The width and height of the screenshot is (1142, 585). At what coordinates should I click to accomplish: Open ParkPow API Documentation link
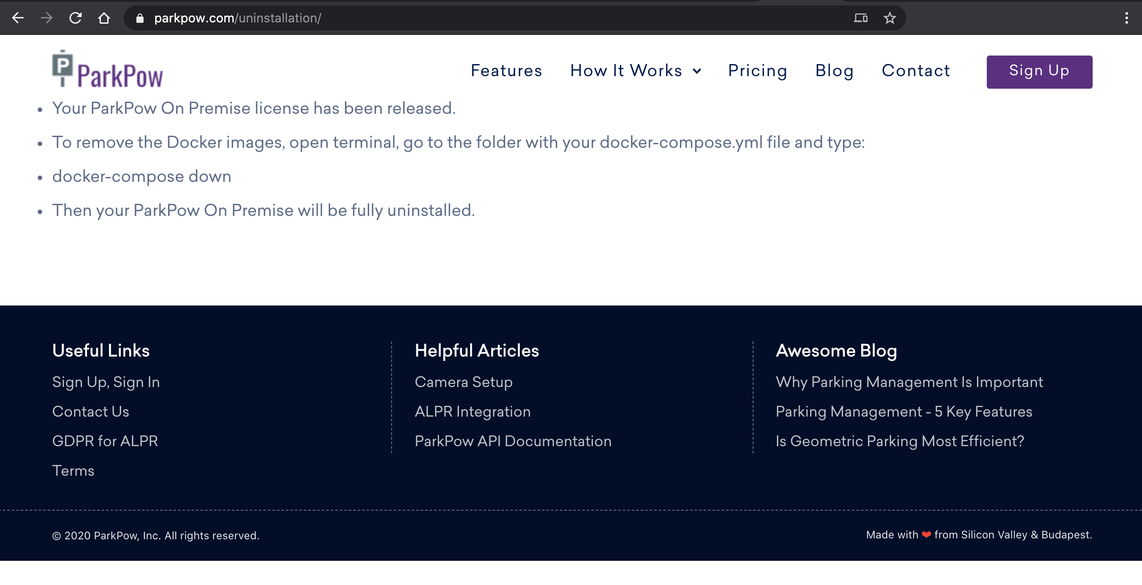tap(513, 441)
